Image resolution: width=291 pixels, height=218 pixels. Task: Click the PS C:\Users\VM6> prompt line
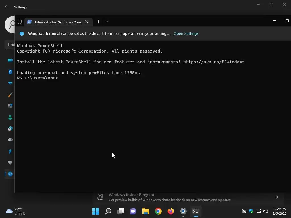37,78
